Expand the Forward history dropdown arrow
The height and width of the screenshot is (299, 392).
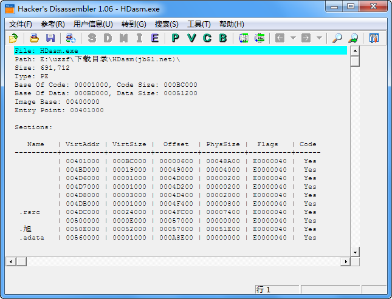tap(319, 38)
